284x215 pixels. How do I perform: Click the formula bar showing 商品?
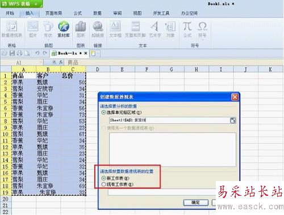173,62
